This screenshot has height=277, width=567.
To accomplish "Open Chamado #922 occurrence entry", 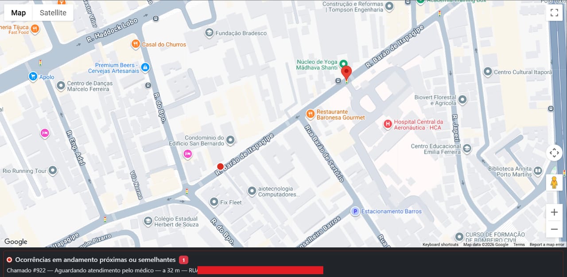I will coord(165,270).
